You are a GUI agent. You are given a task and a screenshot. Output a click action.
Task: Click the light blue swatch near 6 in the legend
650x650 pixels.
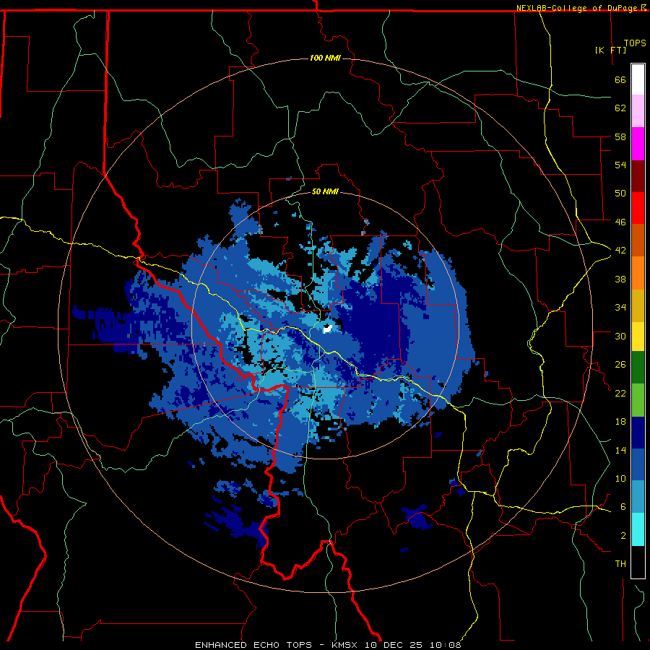pyautogui.click(x=638, y=497)
